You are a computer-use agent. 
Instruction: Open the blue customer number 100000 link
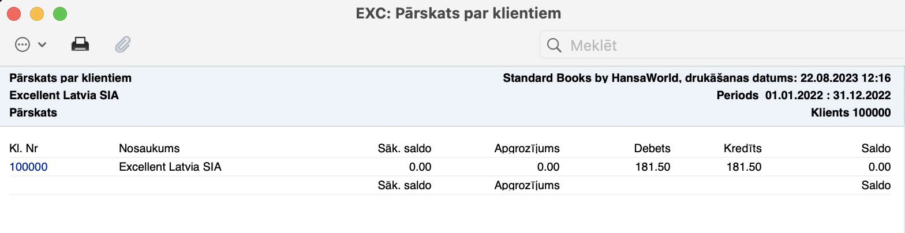(x=29, y=167)
